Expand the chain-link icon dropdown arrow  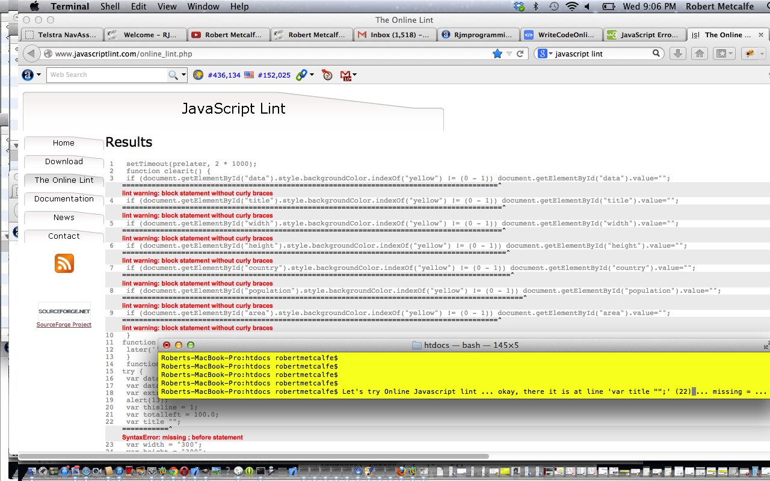pos(312,75)
